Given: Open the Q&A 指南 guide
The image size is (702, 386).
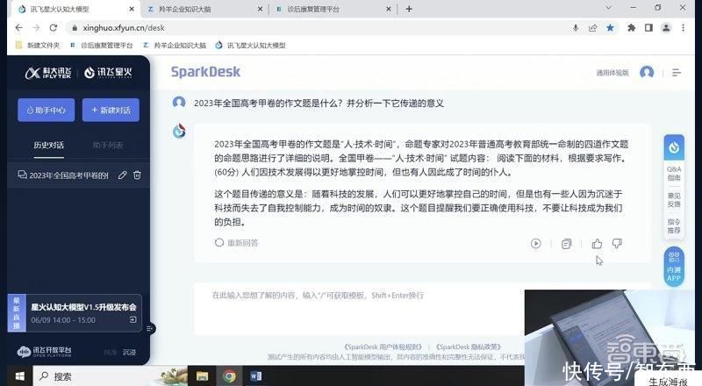Looking at the screenshot, I should tap(674, 174).
